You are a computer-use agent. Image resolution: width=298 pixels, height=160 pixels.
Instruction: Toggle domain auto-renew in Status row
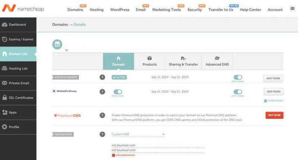point(238,77)
